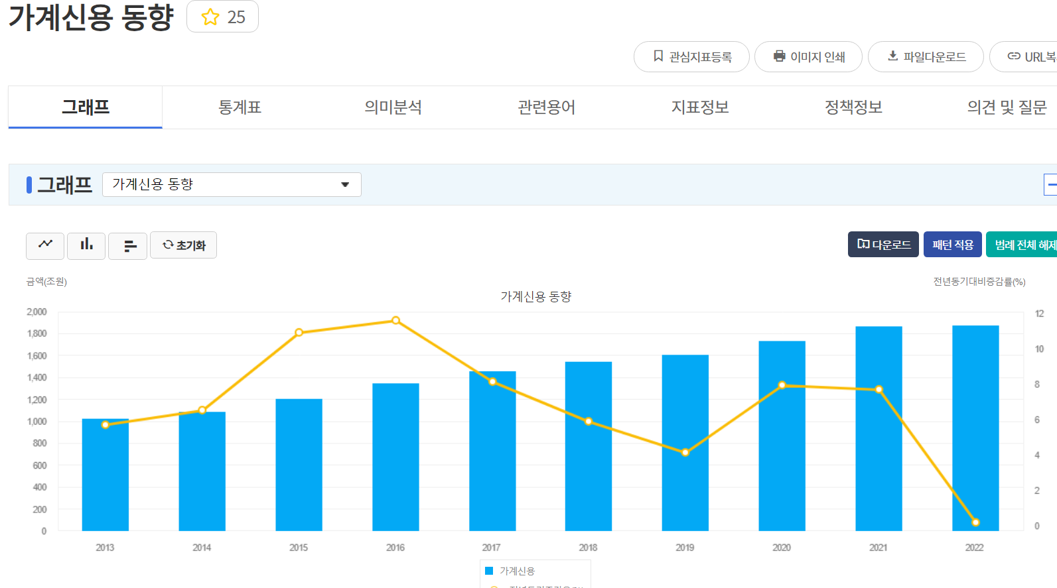Switch to horizontal bar chart icon

pyautogui.click(x=127, y=245)
